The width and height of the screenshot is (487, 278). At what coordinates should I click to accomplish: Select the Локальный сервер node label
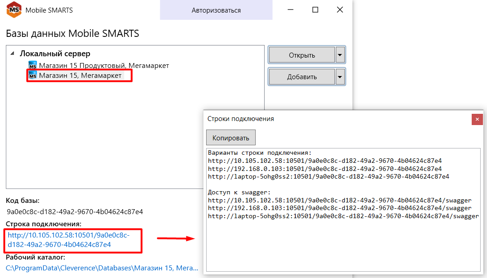(55, 54)
